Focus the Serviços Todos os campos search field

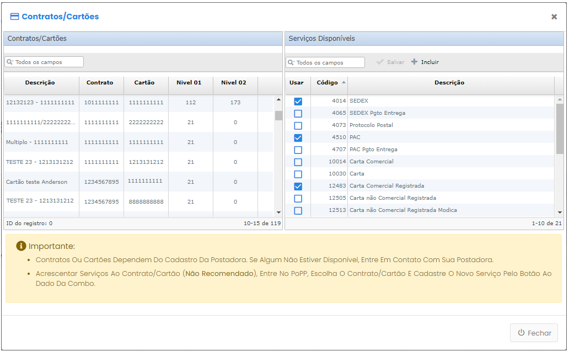point(325,62)
